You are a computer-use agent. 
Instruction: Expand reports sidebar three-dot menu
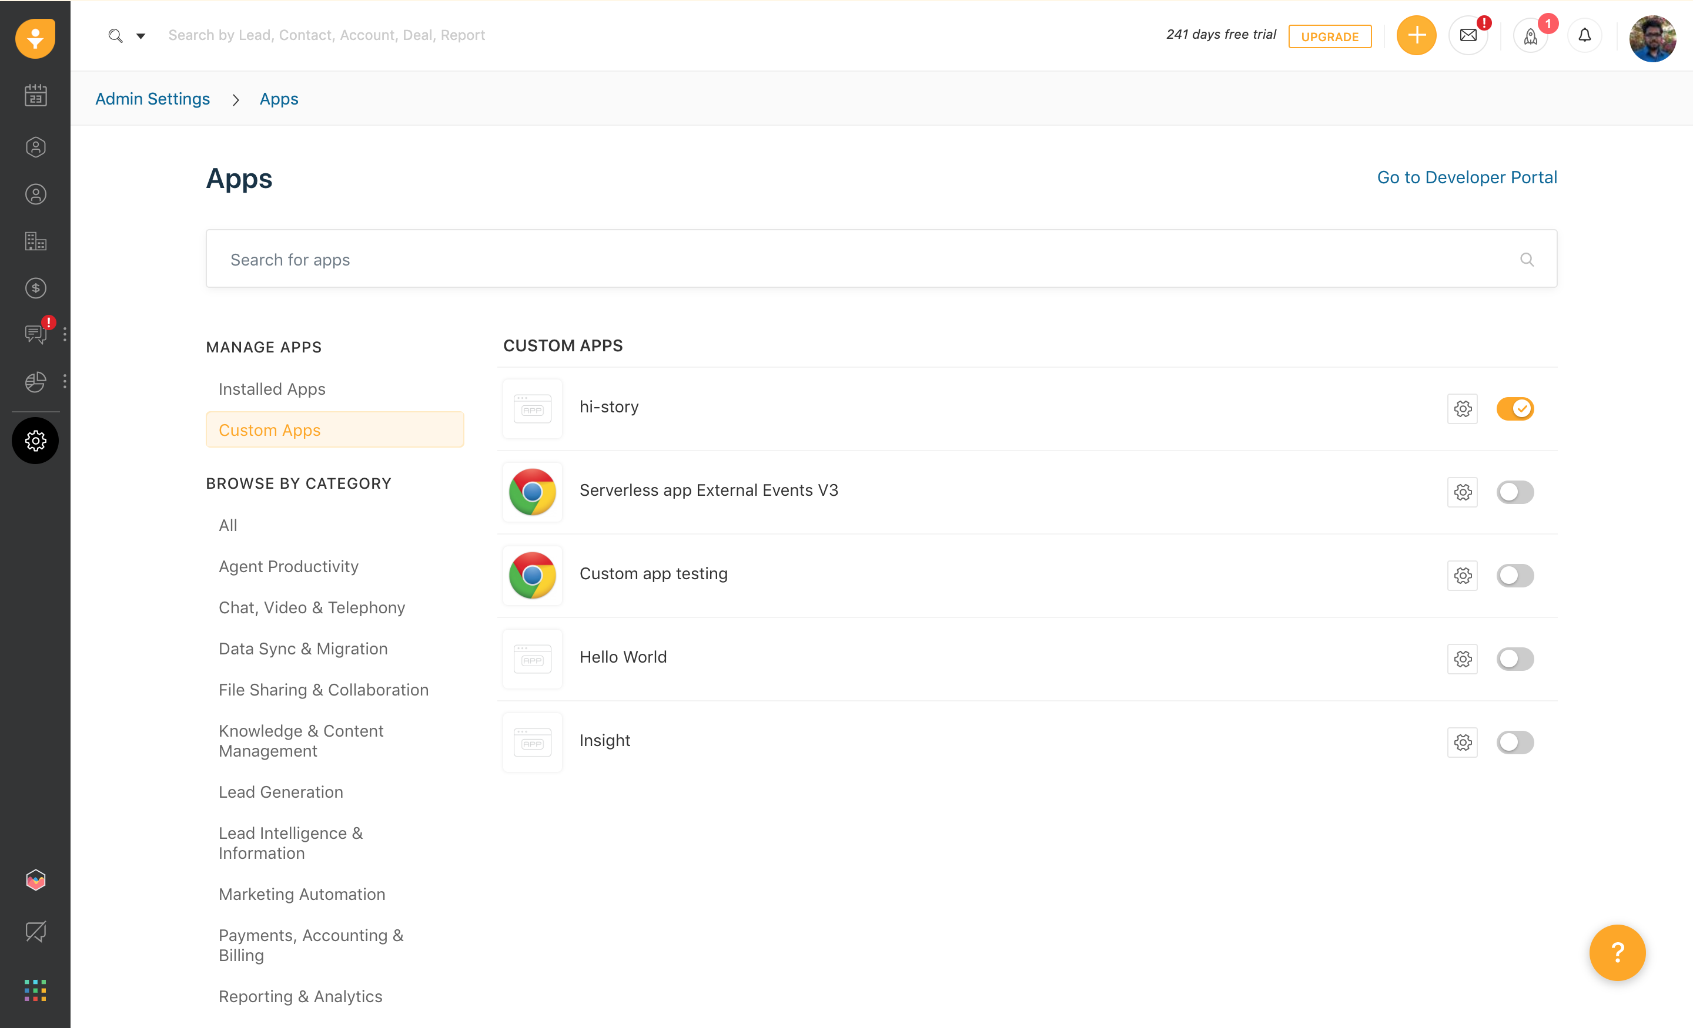[x=65, y=382]
